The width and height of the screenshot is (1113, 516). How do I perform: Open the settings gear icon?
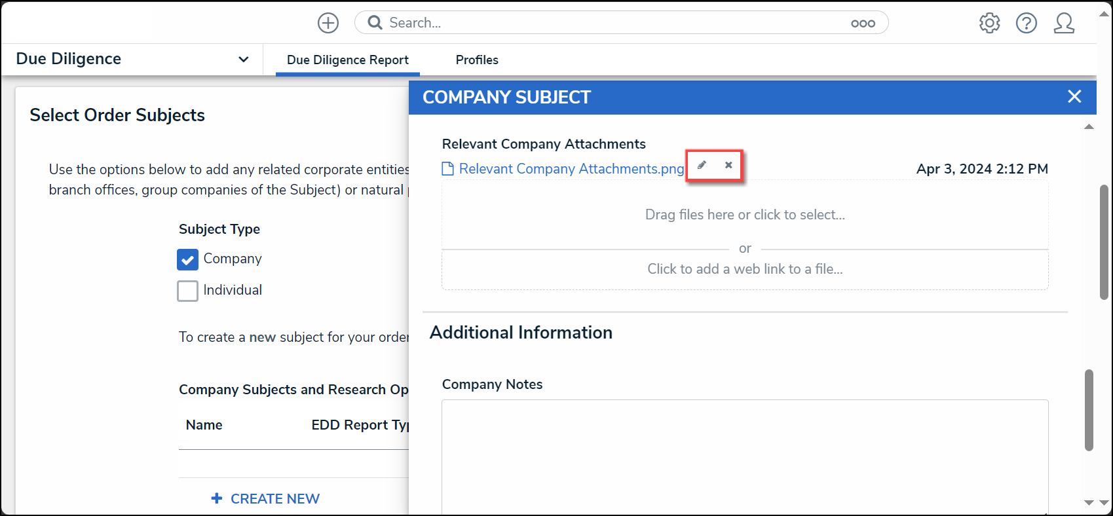989,23
